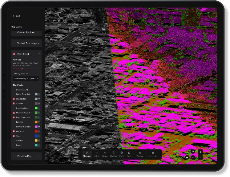Viewport: 230px width, 177px height.
Task: Select the Height measurement tool
Action: 97,154
